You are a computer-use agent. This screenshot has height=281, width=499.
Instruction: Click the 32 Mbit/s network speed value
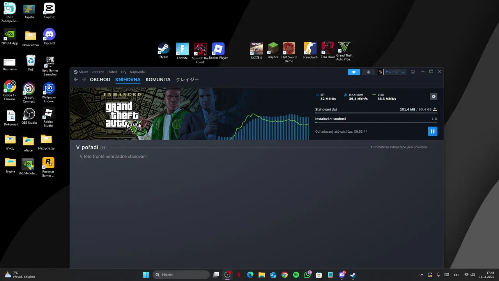328,99
